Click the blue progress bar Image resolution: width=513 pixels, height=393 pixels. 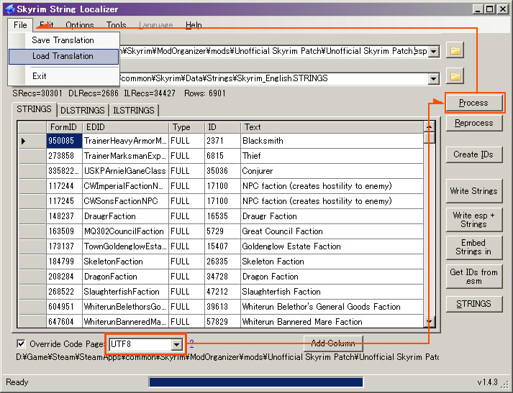coord(256,382)
